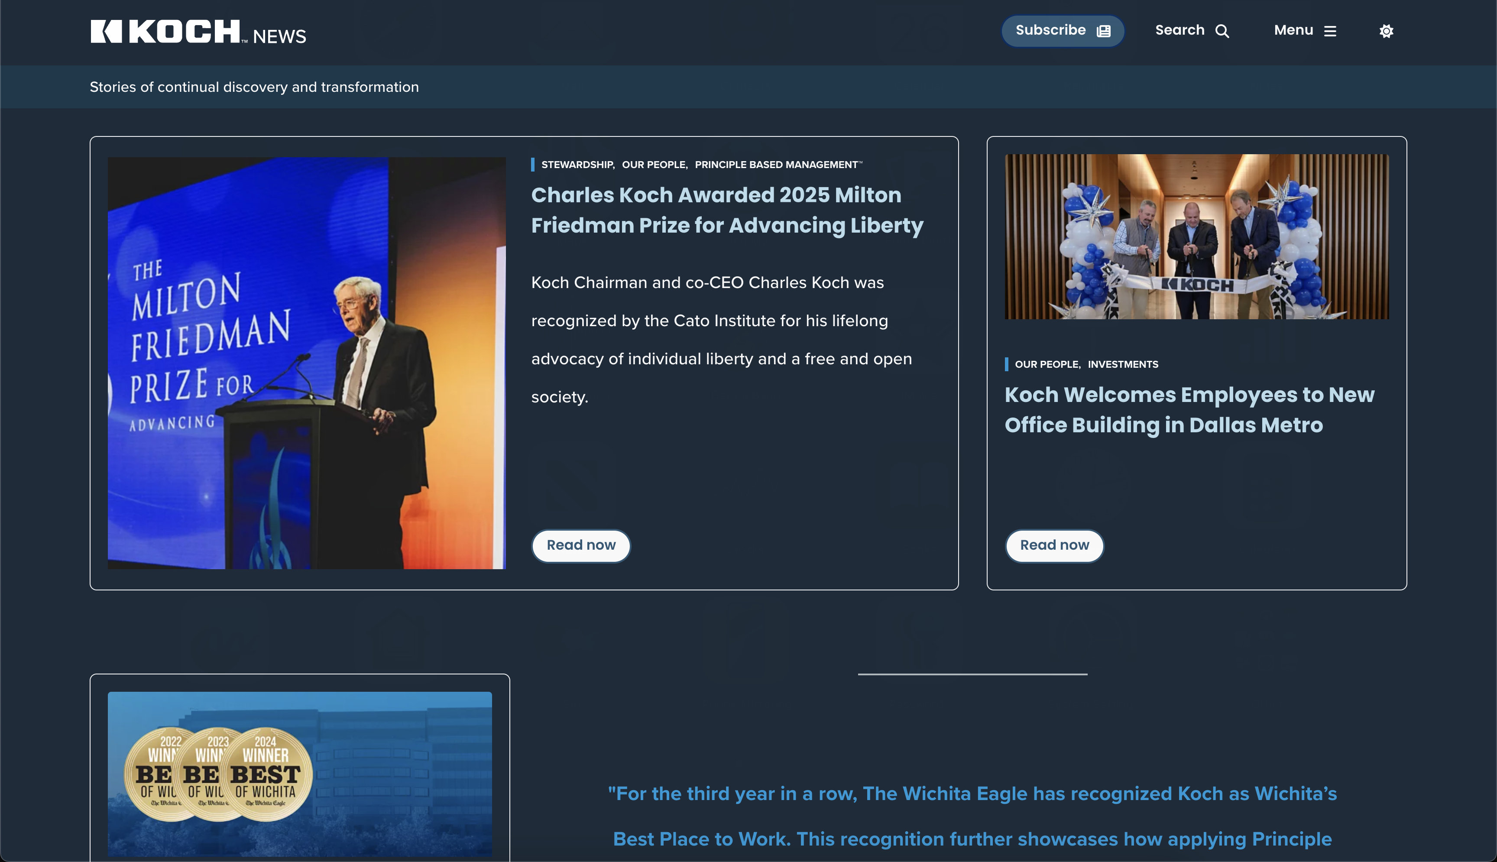Viewport: 1497px width, 862px height.
Task: Click the Investments category tag
Action: pyautogui.click(x=1122, y=365)
